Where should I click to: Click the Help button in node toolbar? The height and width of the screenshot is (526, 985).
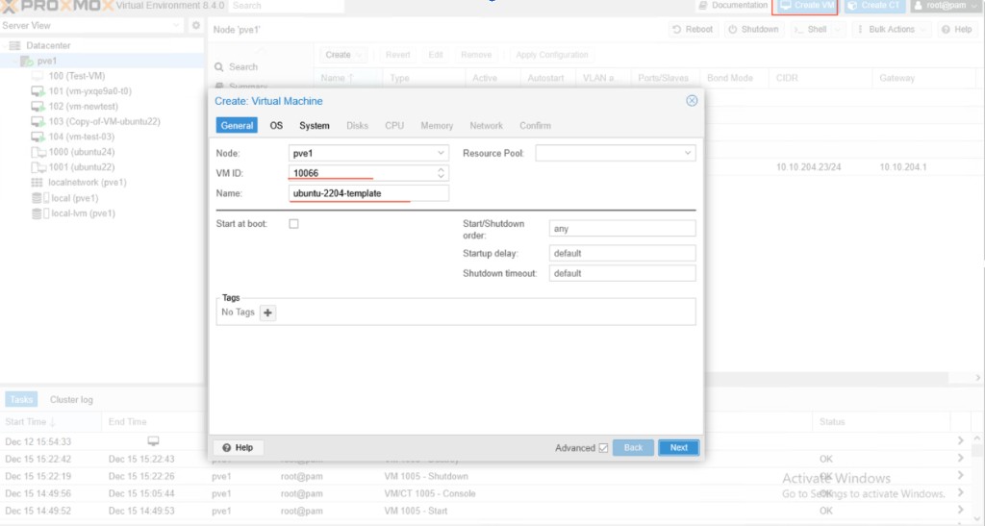point(957,30)
